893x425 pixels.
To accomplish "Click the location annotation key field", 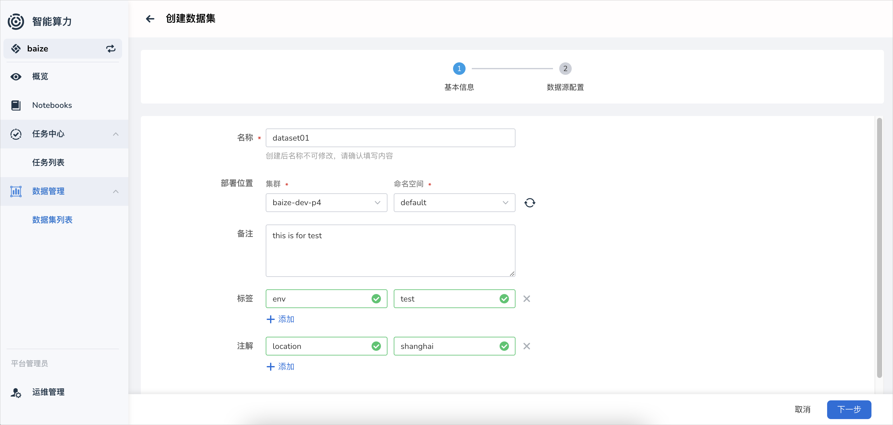I will [x=326, y=346].
